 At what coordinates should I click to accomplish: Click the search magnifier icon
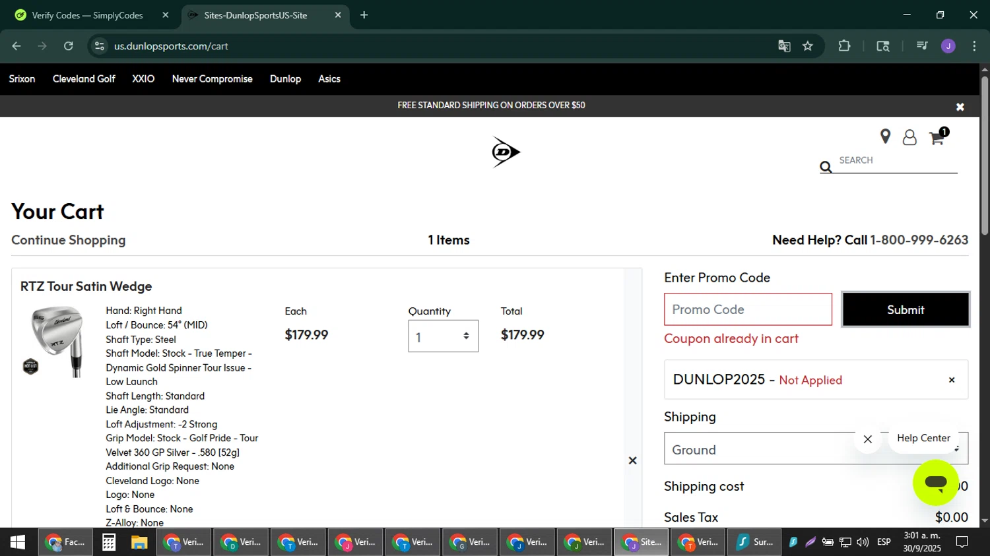pyautogui.click(x=826, y=167)
